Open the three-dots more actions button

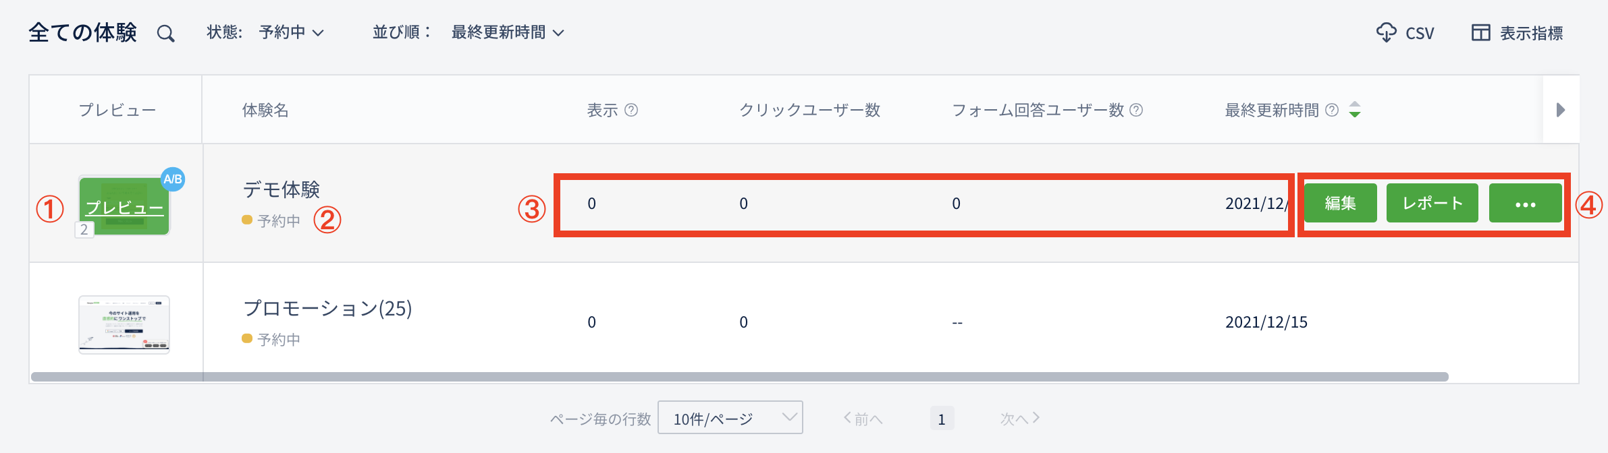[1525, 203]
